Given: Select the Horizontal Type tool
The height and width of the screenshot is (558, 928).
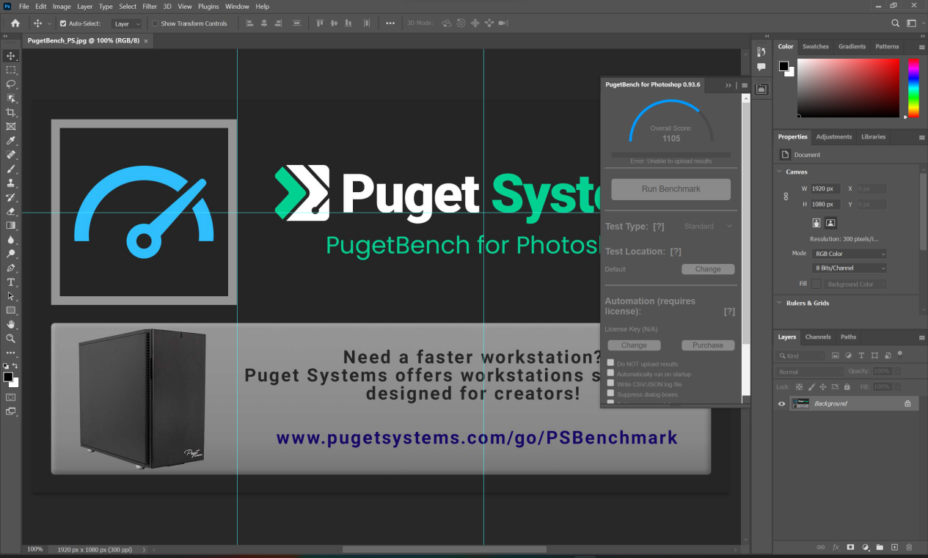Looking at the screenshot, I should click(11, 282).
